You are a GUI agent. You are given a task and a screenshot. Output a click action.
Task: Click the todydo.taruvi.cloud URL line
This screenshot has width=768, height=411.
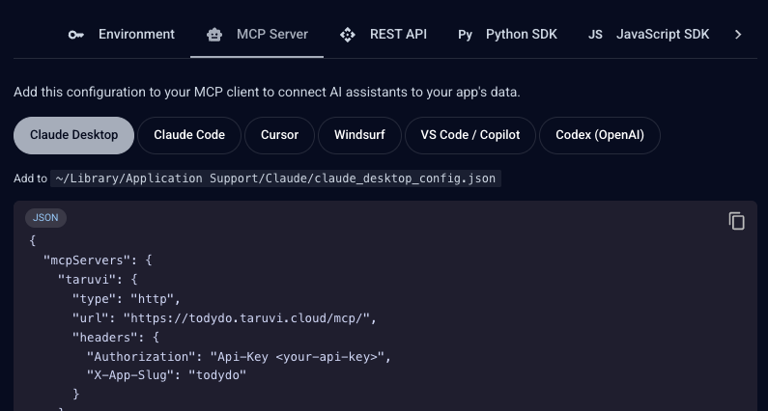224,318
